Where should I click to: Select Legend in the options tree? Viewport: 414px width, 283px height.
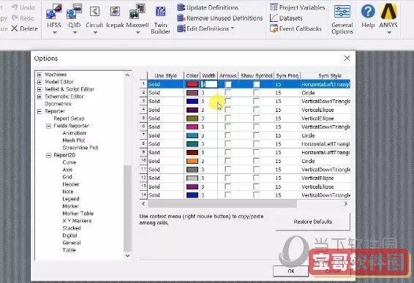coord(71,199)
